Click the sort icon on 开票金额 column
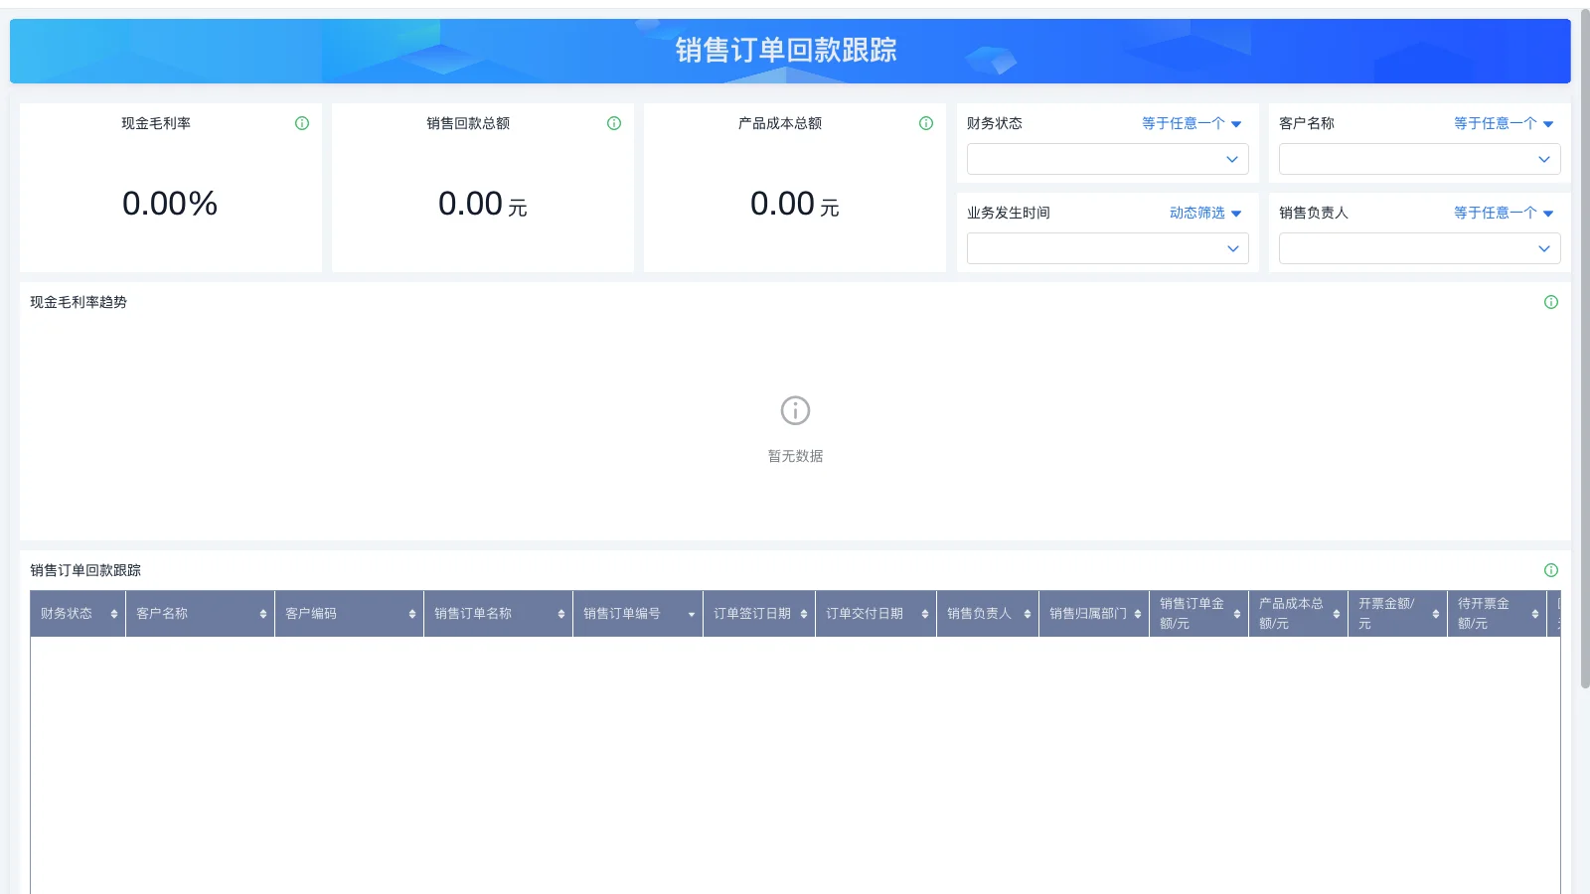This screenshot has width=1590, height=894. (x=1438, y=614)
